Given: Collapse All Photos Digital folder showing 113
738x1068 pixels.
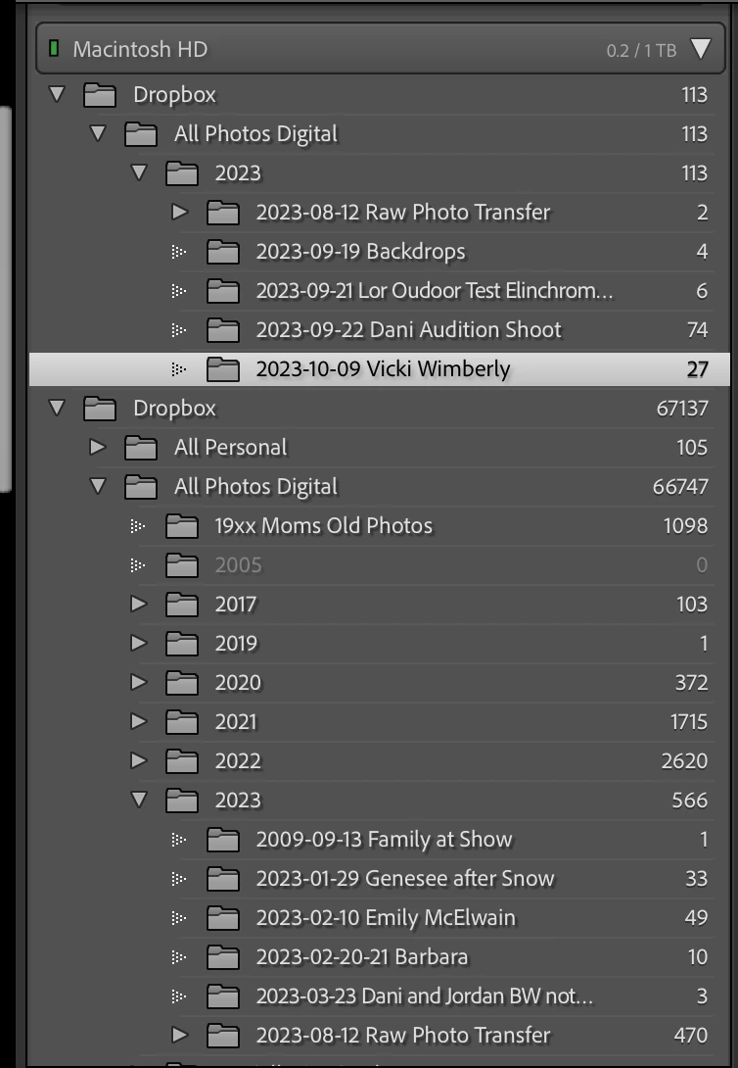Looking at the screenshot, I should click(98, 133).
